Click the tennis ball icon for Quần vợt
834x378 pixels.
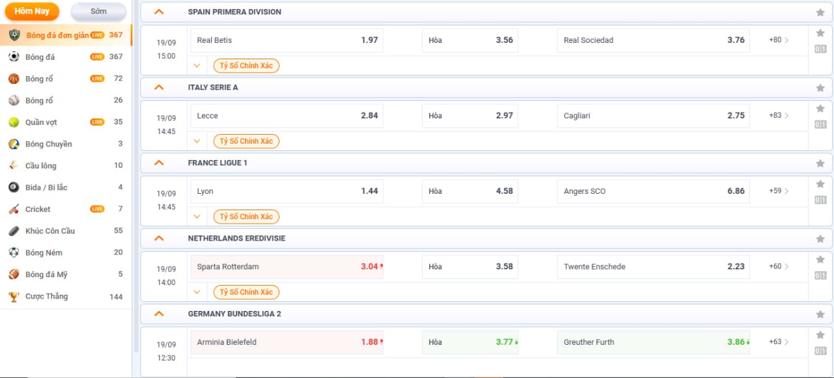tap(14, 122)
